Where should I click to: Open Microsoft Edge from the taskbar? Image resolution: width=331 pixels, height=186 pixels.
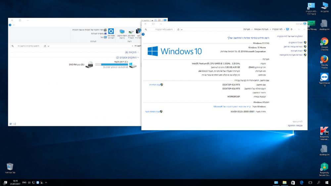[x=302, y=182]
